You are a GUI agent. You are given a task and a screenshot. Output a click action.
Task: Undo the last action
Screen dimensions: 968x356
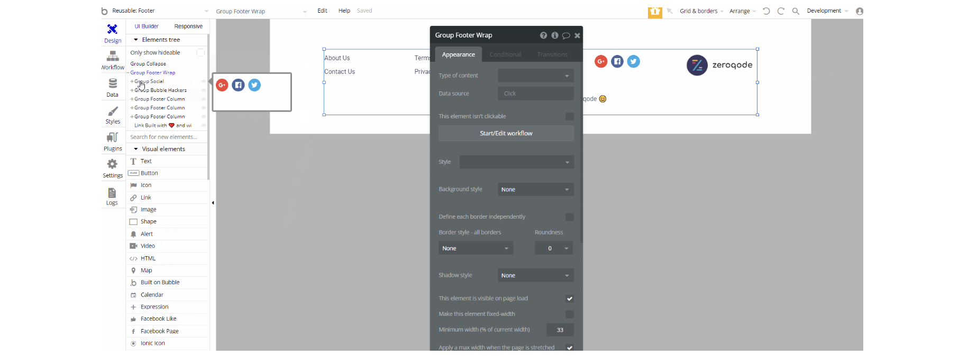point(766,11)
